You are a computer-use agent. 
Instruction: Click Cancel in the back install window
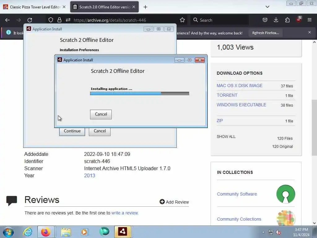coord(100,131)
